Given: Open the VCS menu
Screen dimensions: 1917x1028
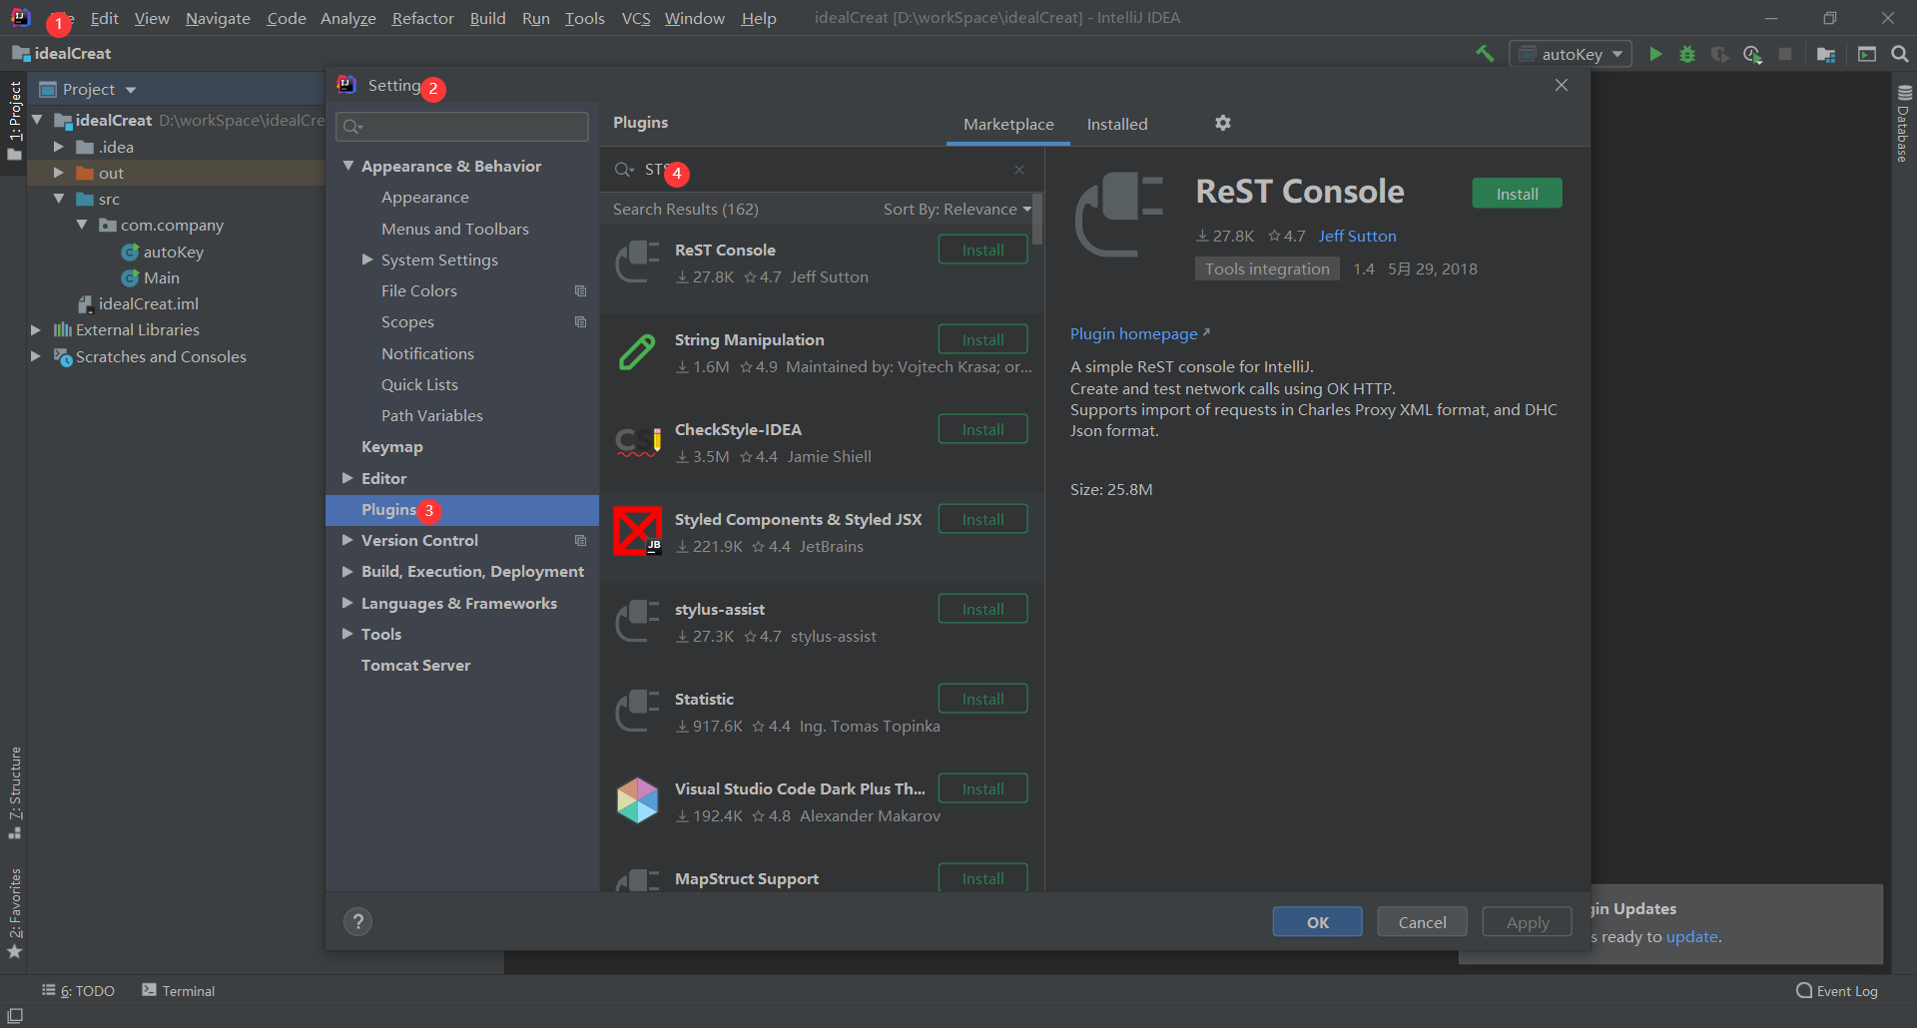Looking at the screenshot, I should click(636, 18).
